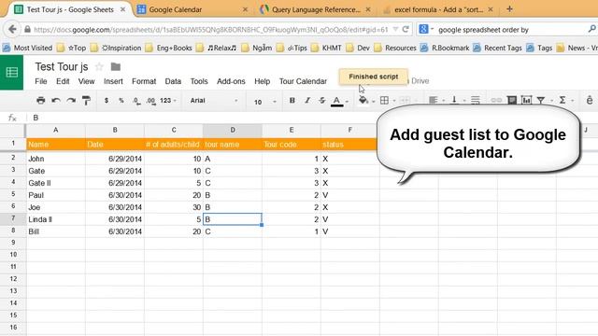The image size is (598, 336).
Task: Click the Insert comment icon
Action: 512,101
